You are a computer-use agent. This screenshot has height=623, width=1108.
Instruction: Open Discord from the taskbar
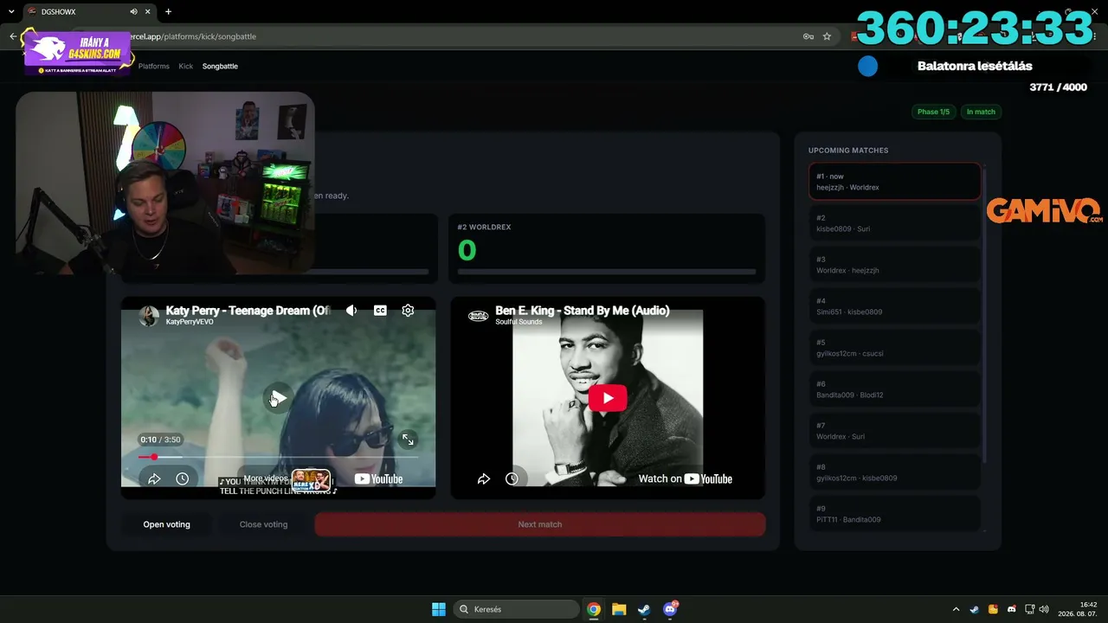[669, 609]
